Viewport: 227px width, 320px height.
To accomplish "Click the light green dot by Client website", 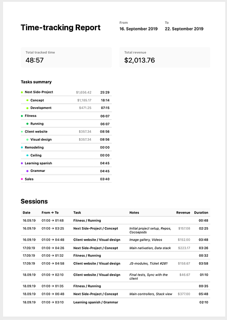I will (22, 132).
